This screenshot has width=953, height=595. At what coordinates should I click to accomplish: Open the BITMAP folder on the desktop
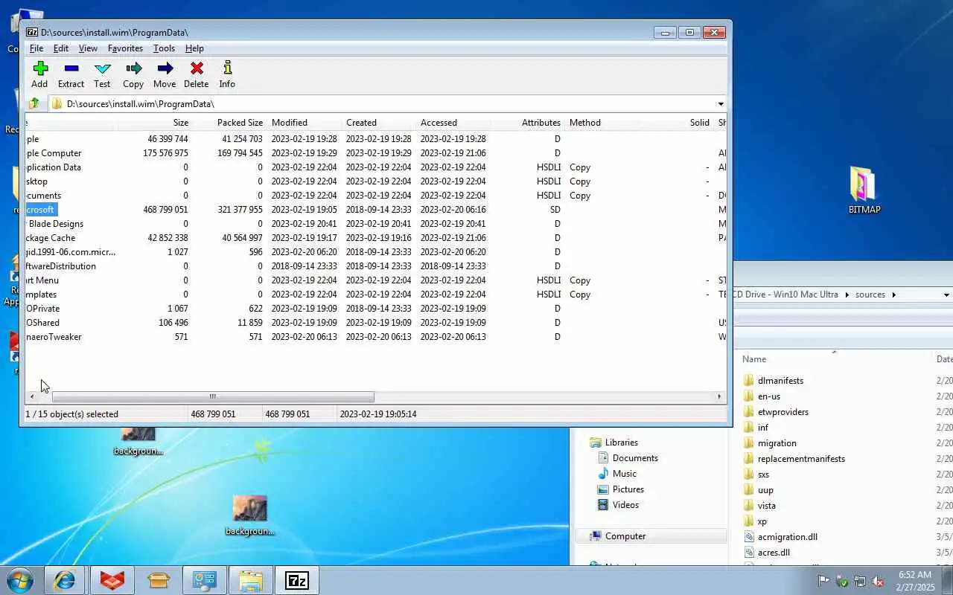(x=864, y=190)
